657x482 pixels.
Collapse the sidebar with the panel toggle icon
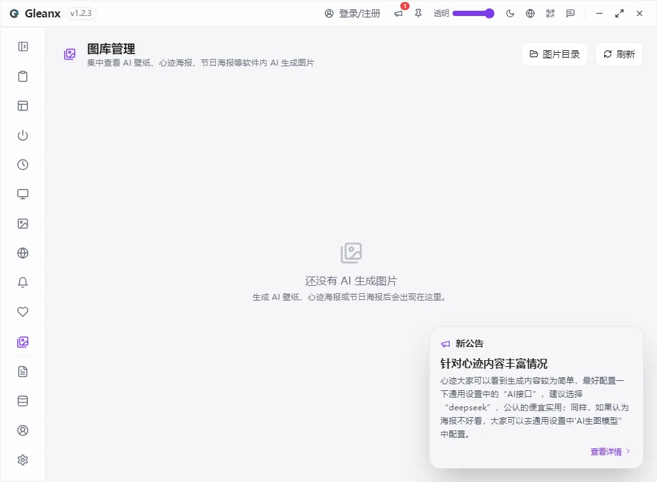(x=23, y=46)
